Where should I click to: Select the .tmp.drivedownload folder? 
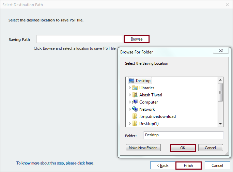157,116
